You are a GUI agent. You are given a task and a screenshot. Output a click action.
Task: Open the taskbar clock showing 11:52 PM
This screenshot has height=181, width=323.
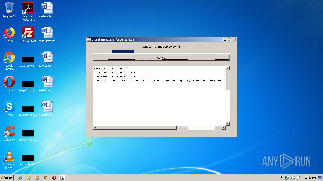coord(310,178)
